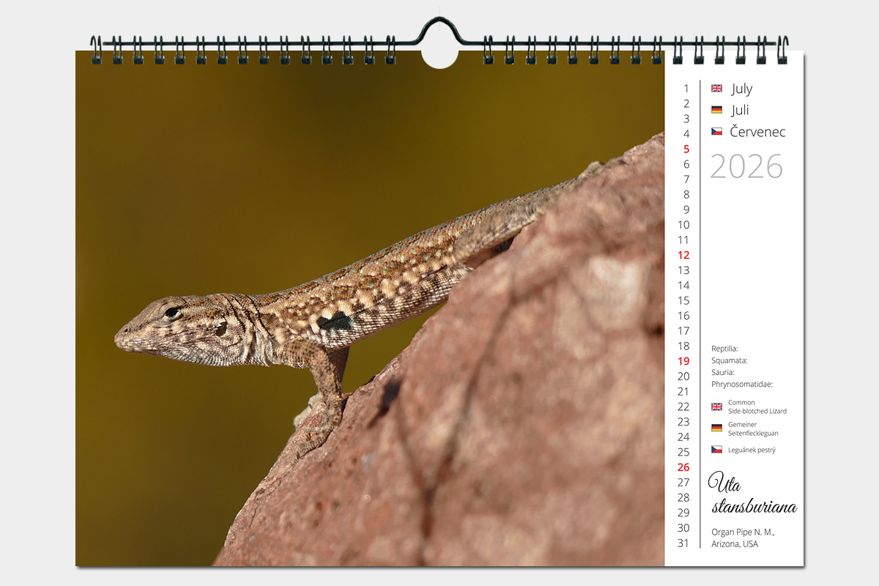Click the UK flag beside Common Side-blotched Lizard
The height and width of the screenshot is (586, 879).
coord(716,407)
